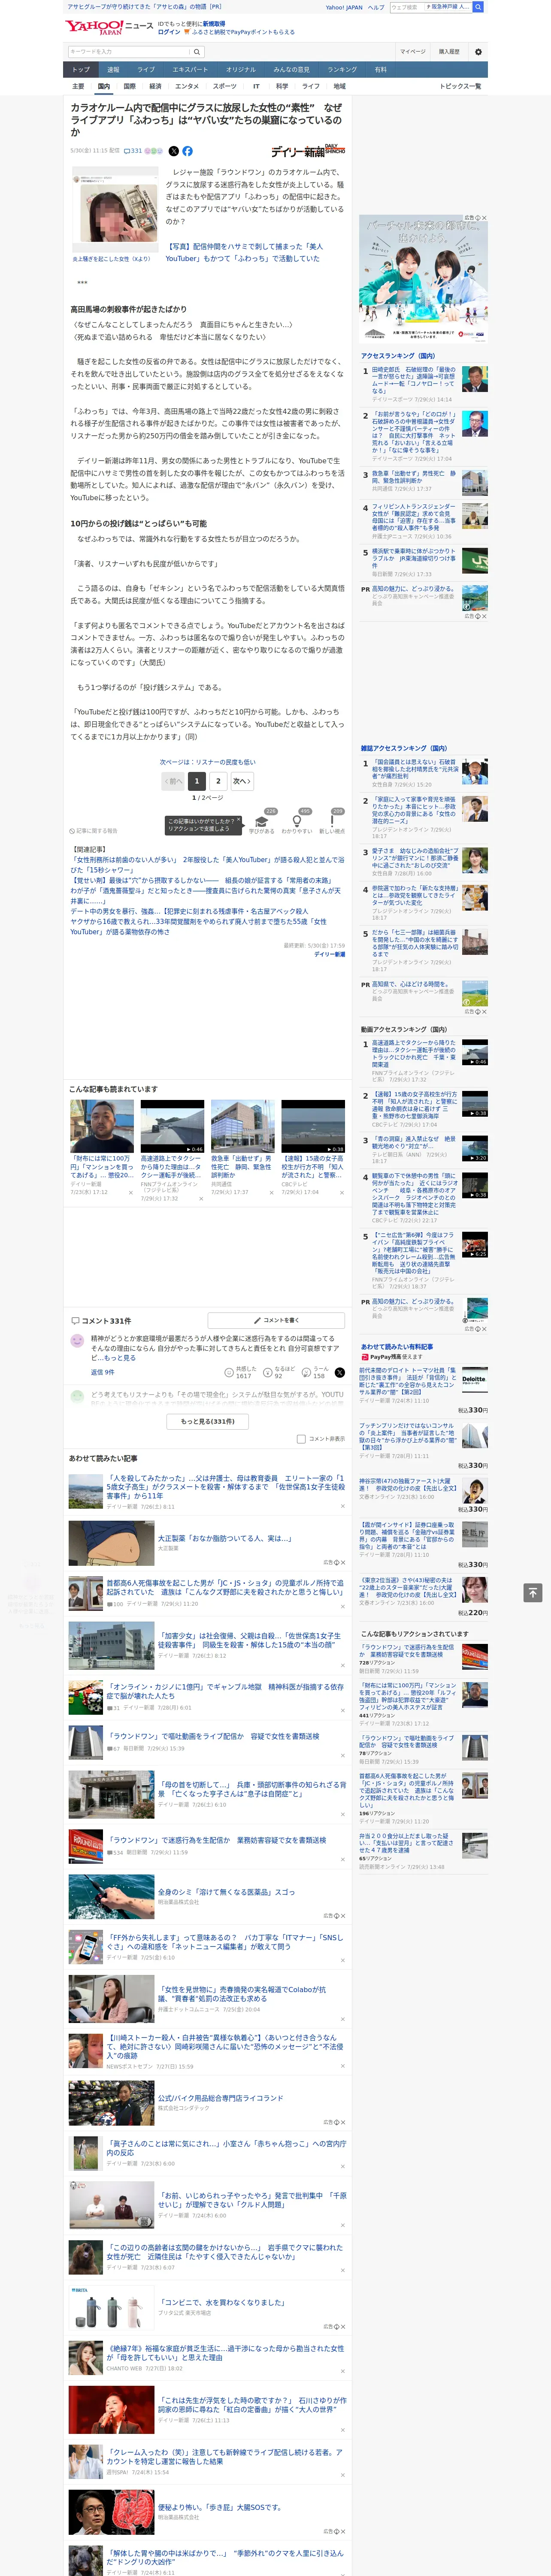This screenshot has height=2576, width=551.
Task: Click pagination page 1 button
Action: [x=197, y=781]
